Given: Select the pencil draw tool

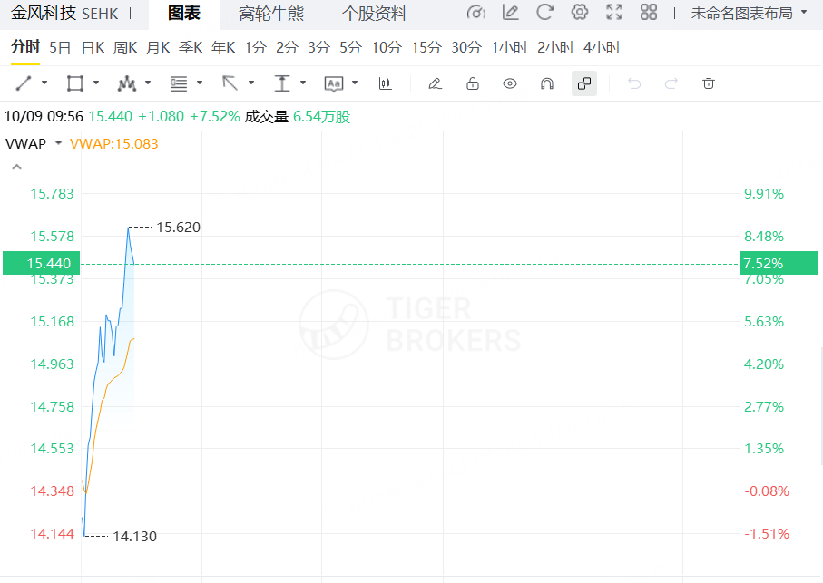Looking at the screenshot, I should (435, 83).
